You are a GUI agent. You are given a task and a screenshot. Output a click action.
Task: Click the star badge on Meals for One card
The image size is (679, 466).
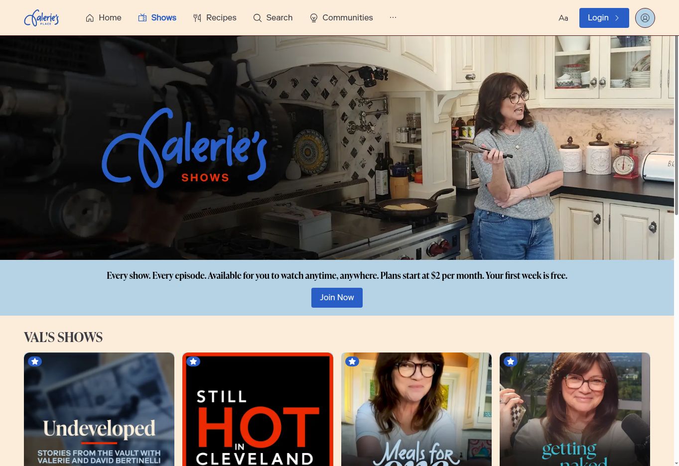click(x=352, y=361)
